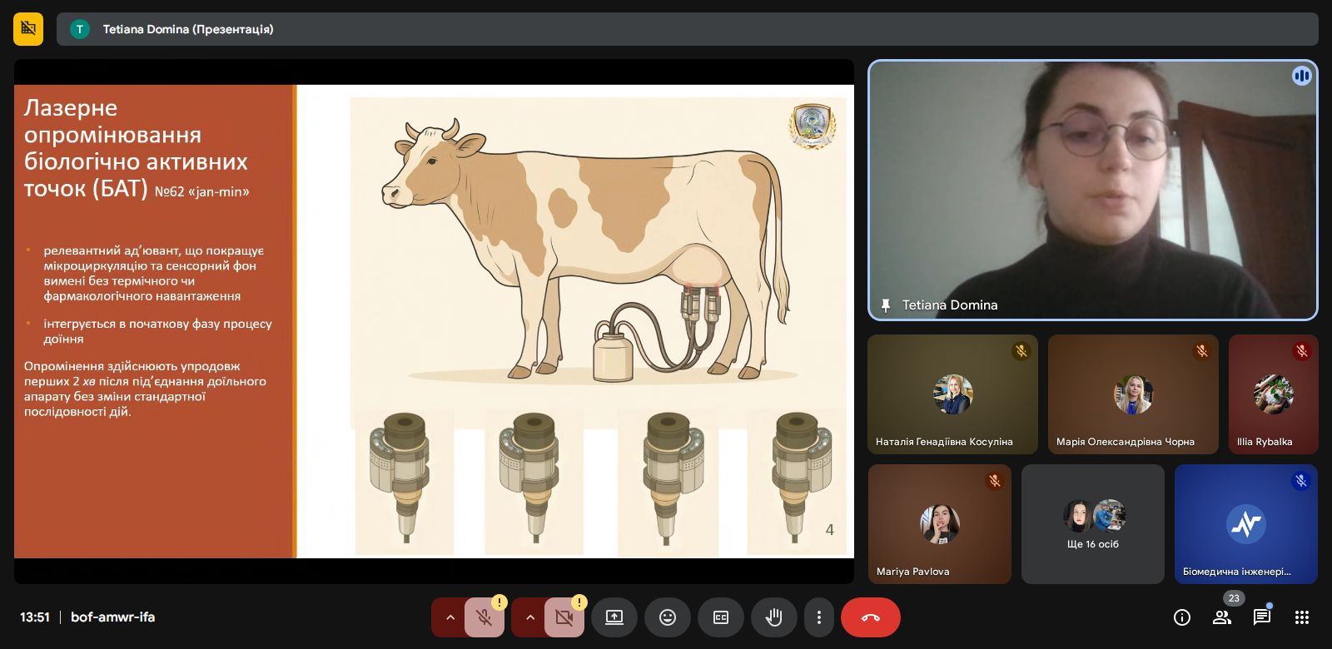Open the emoji reactions panel
The width and height of the screenshot is (1332, 649).
(x=667, y=617)
